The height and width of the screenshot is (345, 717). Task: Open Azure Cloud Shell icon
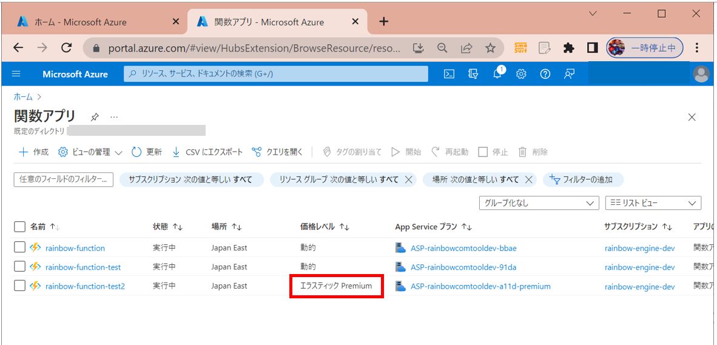tap(449, 74)
